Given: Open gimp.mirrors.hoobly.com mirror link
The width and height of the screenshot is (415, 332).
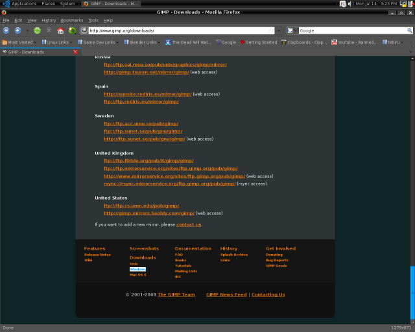Looking at the screenshot, I should pos(149,213).
